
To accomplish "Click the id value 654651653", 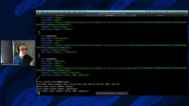I will click(x=51, y=36).
